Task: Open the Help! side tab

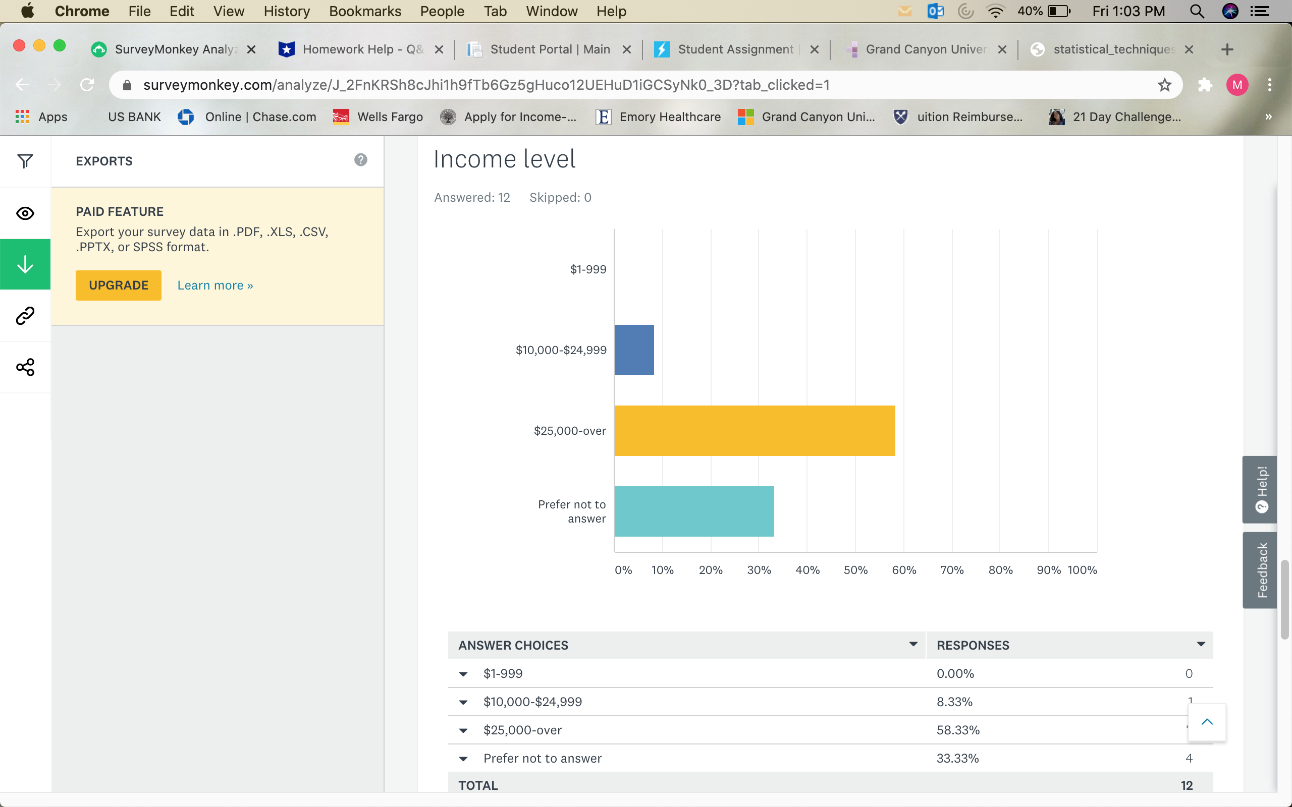Action: (1260, 489)
